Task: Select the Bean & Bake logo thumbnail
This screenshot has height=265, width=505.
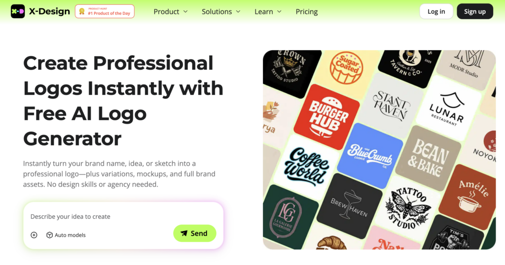Action: (x=429, y=158)
